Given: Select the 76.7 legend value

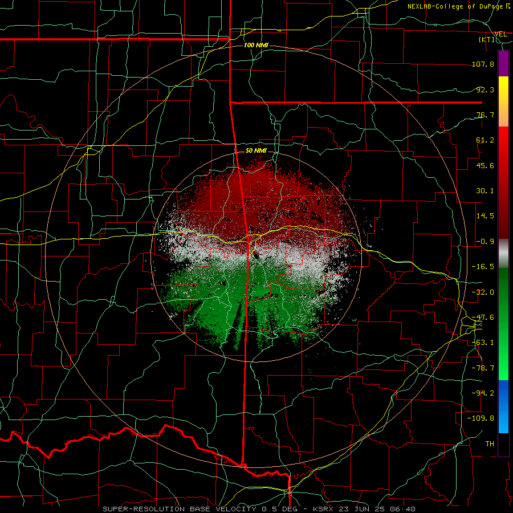Looking at the screenshot, I should (485, 115).
